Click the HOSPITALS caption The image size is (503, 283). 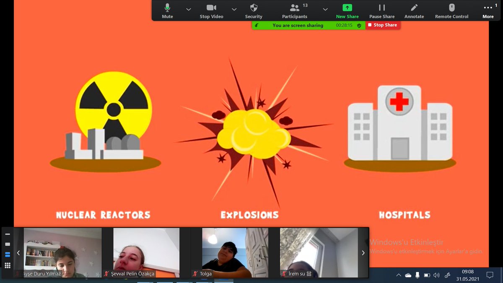click(404, 215)
